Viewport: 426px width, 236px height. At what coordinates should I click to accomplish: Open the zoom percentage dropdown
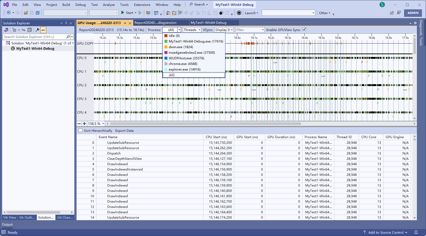coord(103,123)
